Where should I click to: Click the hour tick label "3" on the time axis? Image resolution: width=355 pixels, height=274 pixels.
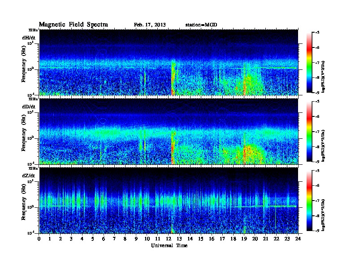71,239
